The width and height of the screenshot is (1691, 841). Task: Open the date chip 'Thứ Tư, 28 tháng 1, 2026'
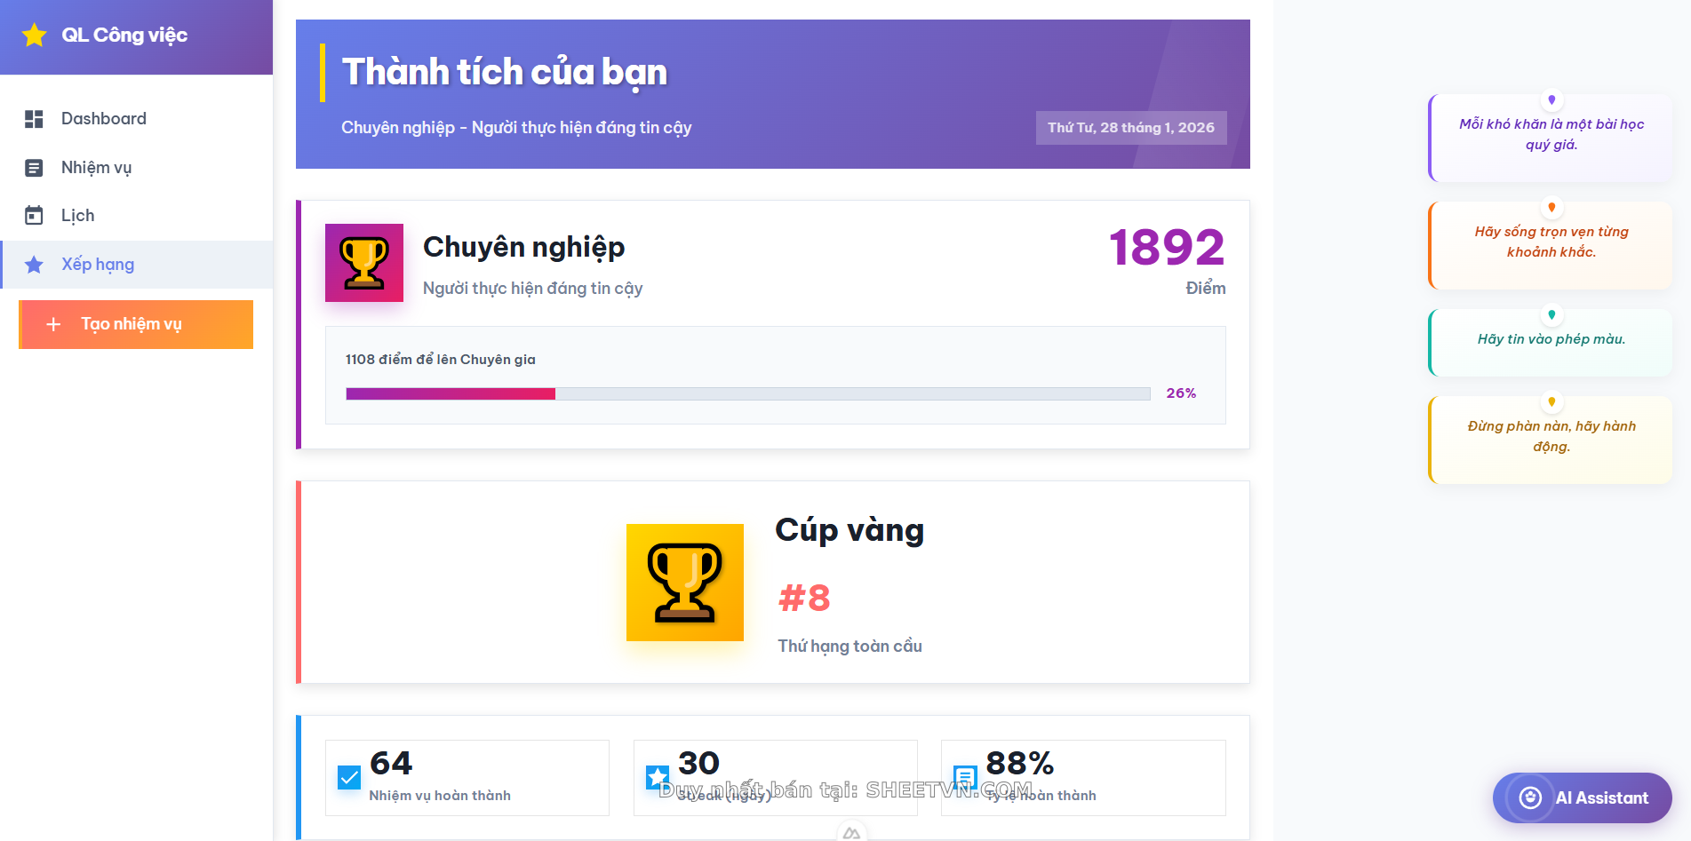[x=1131, y=127]
